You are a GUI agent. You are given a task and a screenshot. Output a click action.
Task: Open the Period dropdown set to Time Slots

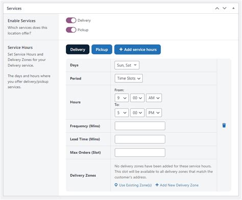tap(129, 78)
